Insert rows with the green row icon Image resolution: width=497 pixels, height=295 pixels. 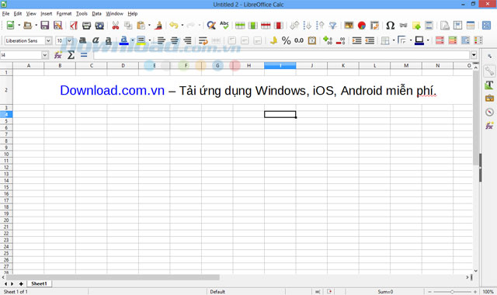240,26
